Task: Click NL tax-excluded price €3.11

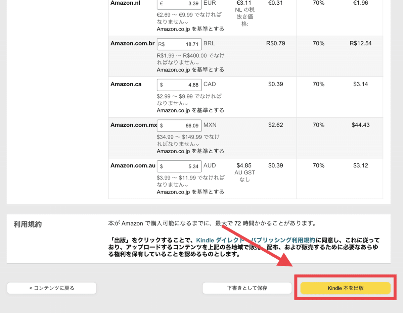Action: point(244,3)
